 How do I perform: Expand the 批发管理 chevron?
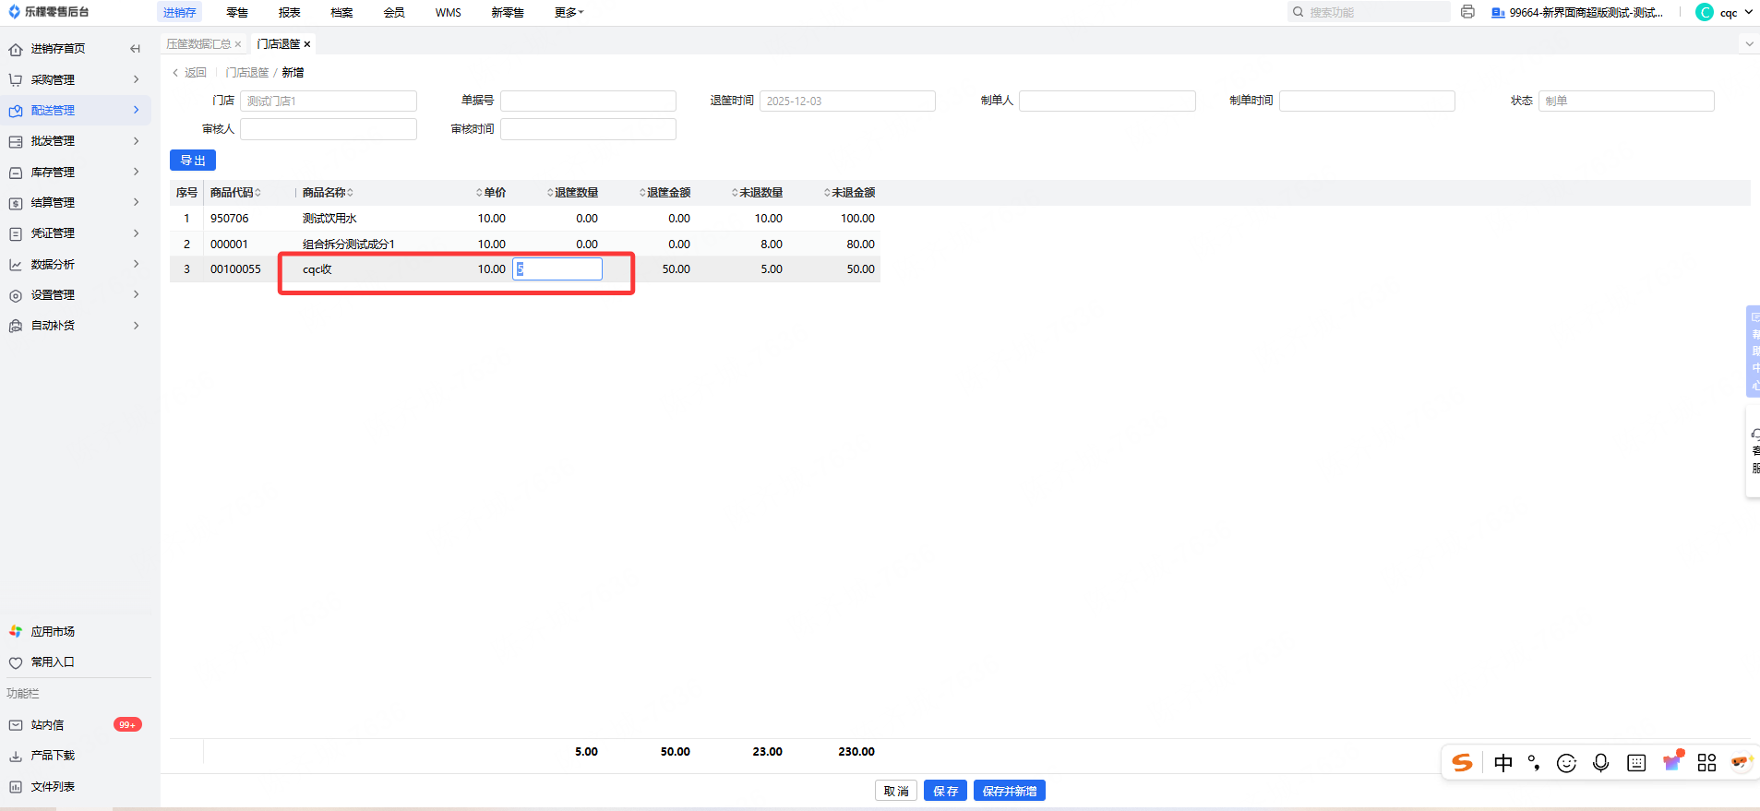[x=136, y=141]
